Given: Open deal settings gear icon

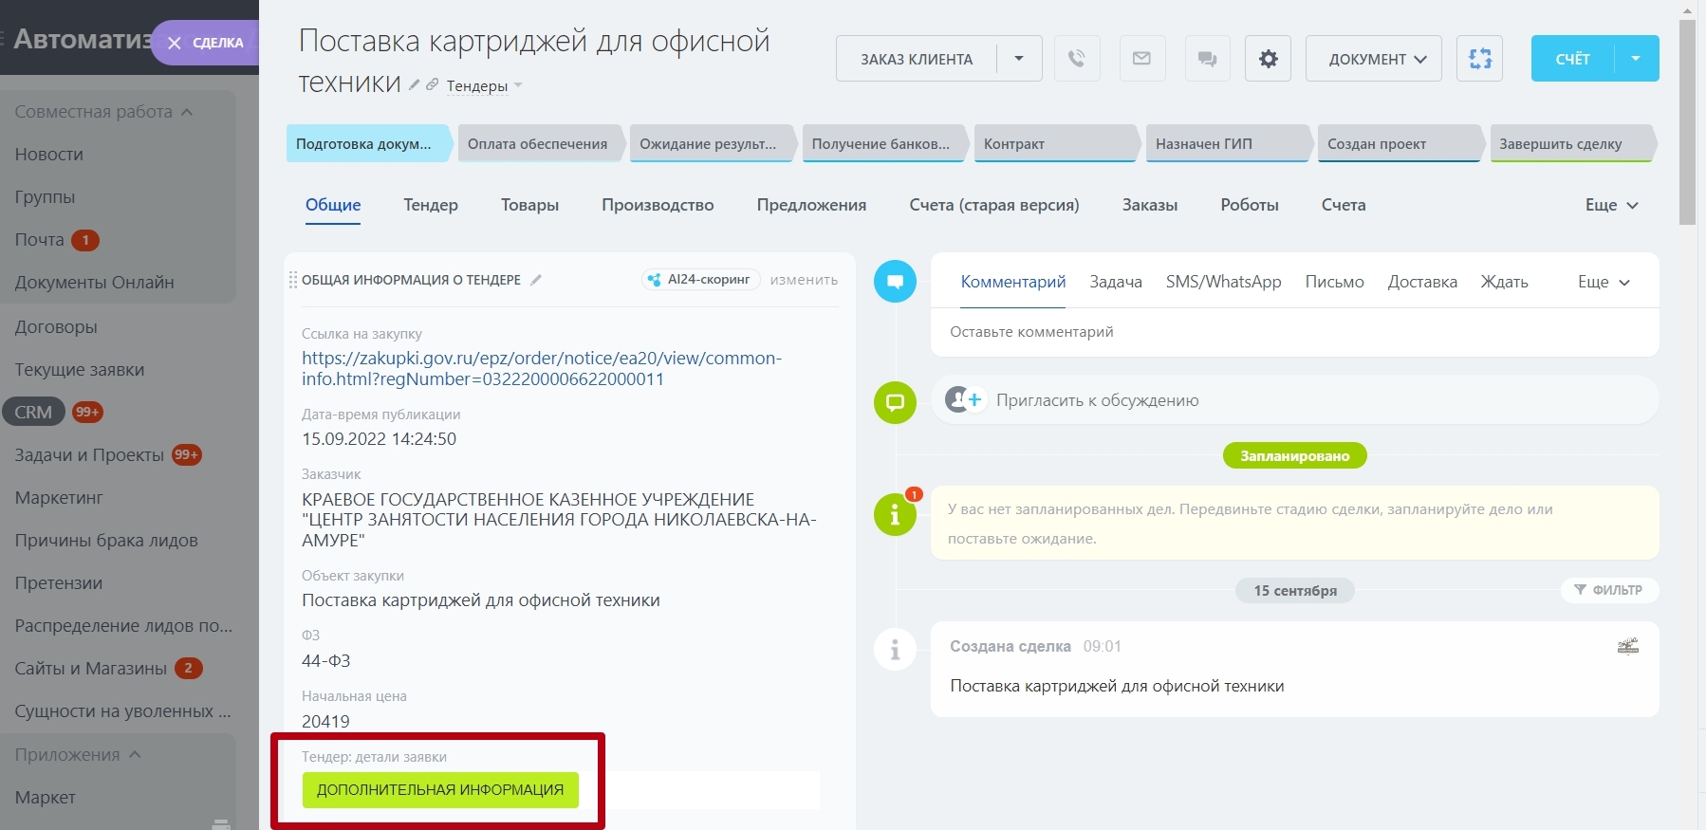Looking at the screenshot, I should [x=1268, y=59].
